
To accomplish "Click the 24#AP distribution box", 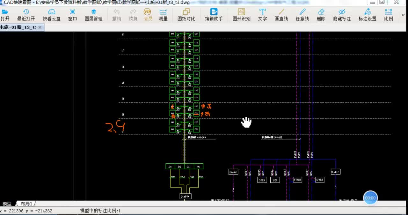I will pos(233,172).
